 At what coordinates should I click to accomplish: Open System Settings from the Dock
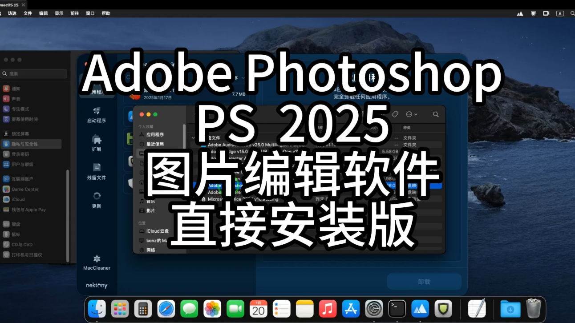374,308
